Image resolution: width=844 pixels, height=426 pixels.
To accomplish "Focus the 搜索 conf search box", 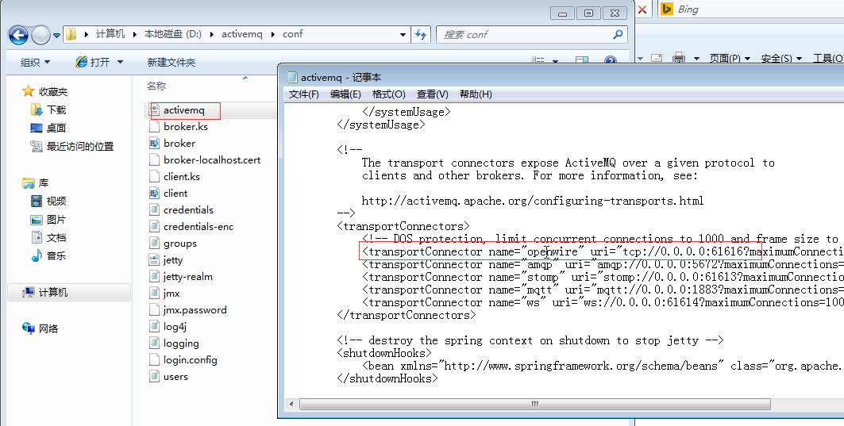I will [526, 34].
